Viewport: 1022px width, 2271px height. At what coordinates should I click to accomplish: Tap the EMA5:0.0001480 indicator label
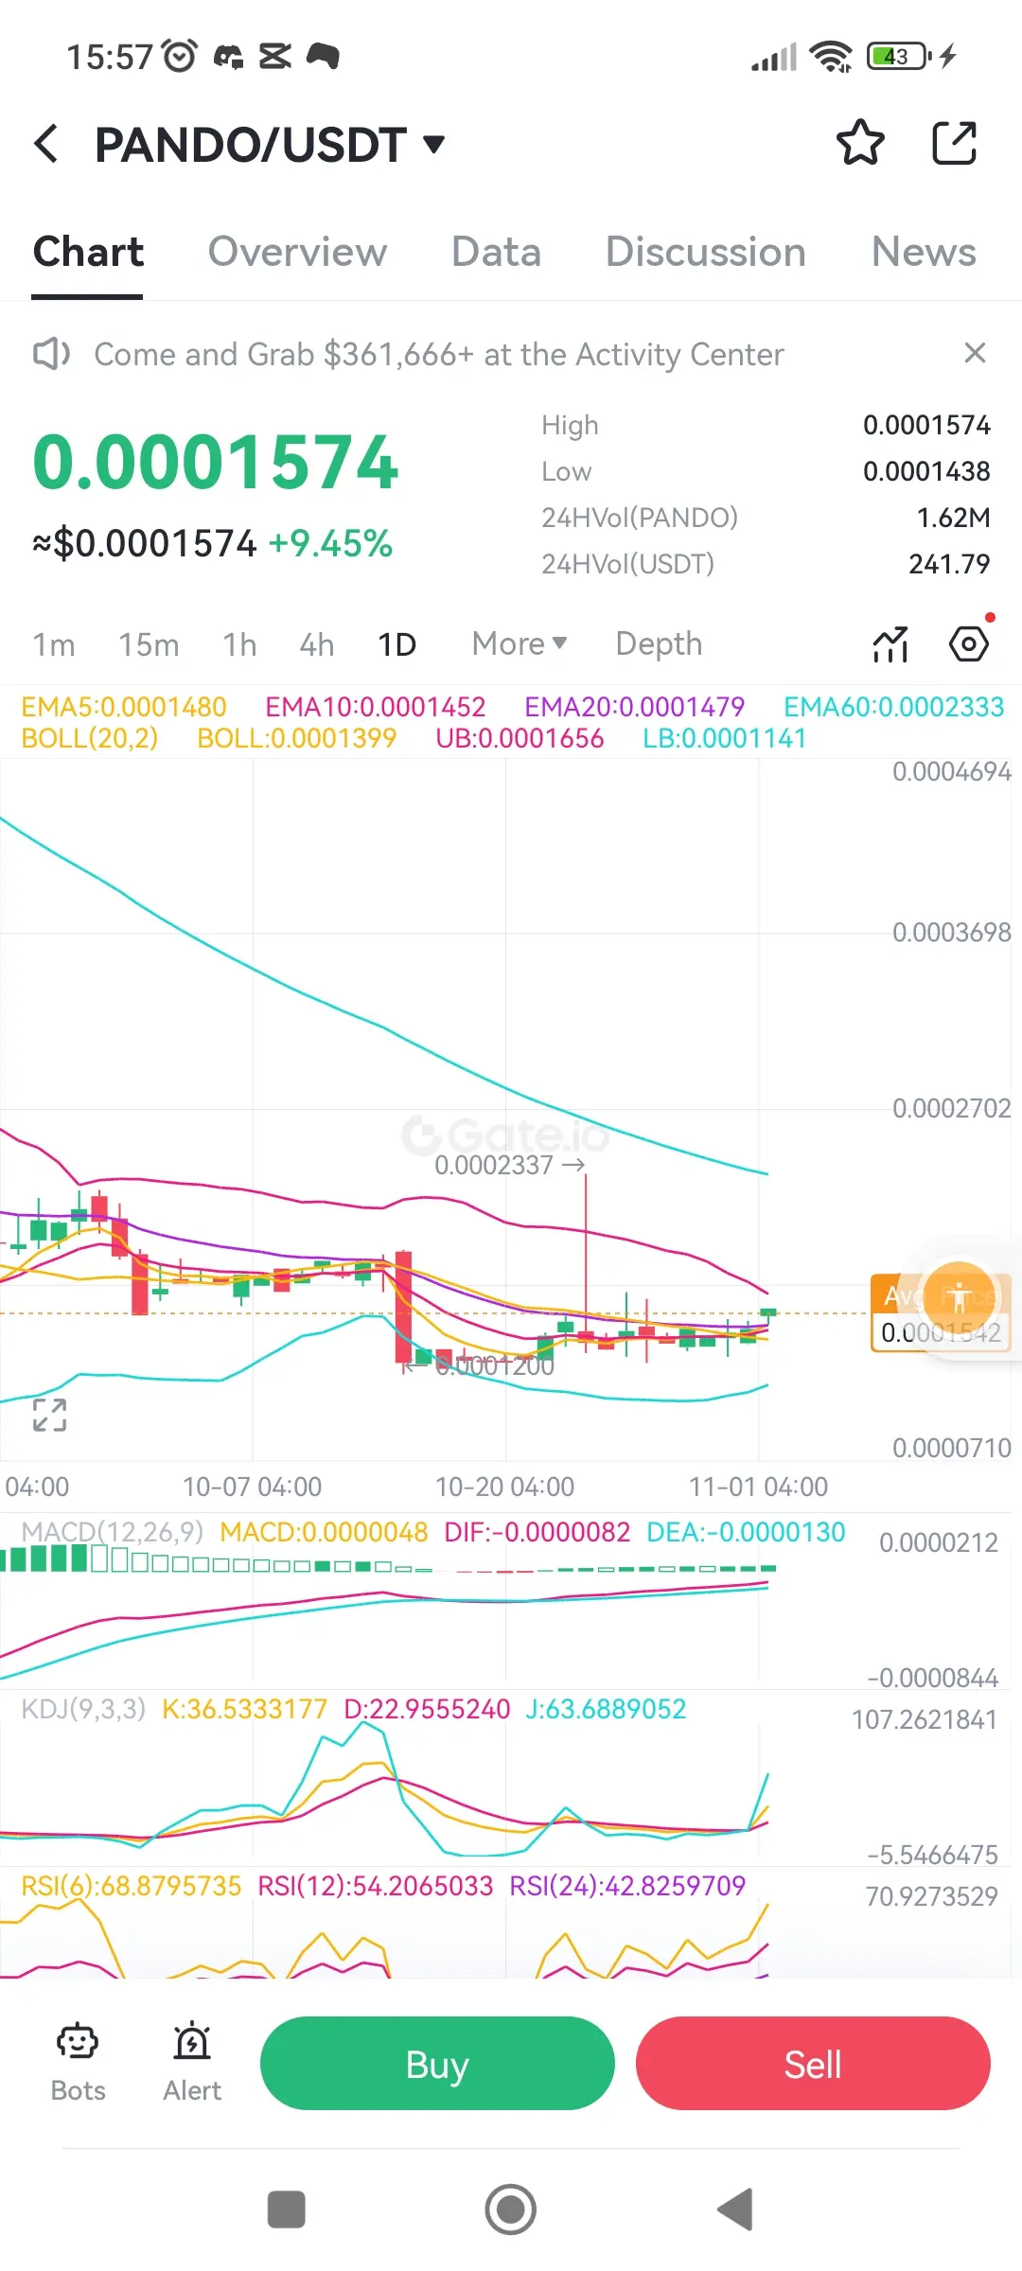124,707
